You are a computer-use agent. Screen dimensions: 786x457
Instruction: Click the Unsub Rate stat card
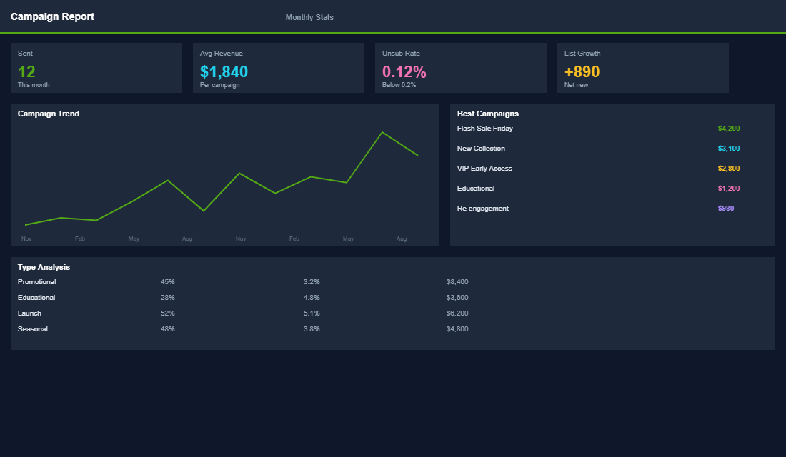[x=460, y=68]
